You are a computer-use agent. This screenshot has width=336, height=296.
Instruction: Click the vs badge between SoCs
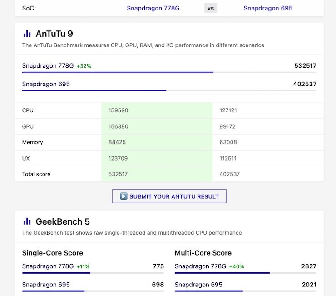pos(211,8)
